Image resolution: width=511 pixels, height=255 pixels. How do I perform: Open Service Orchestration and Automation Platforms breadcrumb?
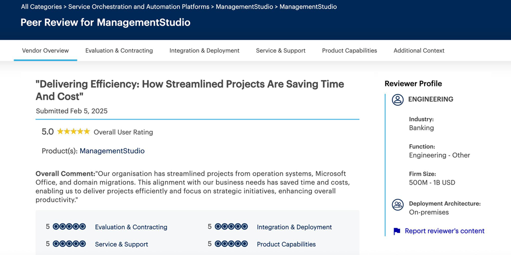138,7
